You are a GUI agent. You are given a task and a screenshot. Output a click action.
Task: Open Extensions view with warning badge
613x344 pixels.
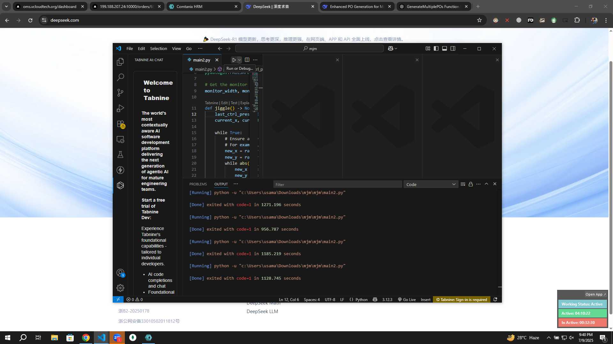[x=120, y=124]
